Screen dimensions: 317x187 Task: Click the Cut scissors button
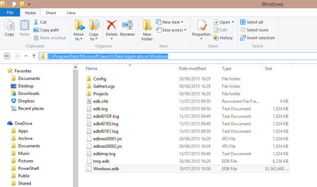tap(40, 22)
